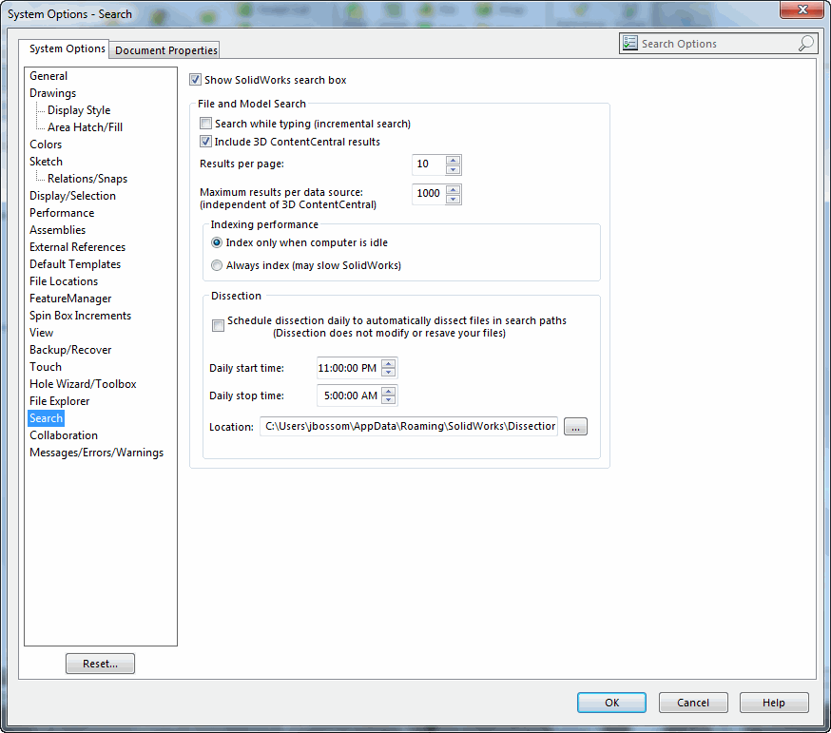Image resolution: width=831 pixels, height=733 pixels.
Task: Enable Schedule dissection daily checkbox
Action: pyautogui.click(x=218, y=325)
